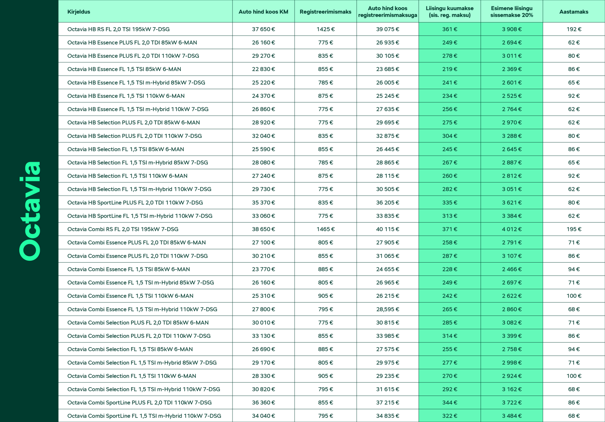
Task: Select Octavia Combi Essence PLUS FL 2,0 TDI 85kW
Action: (137, 243)
